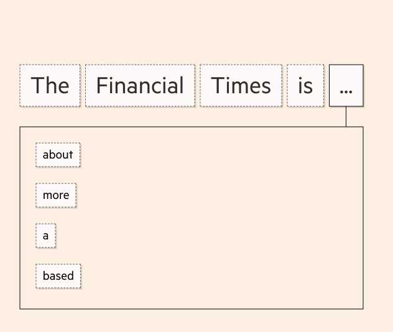Choose the second option 'more'
Screen dimensions: 393x332
pyautogui.click(x=56, y=195)
